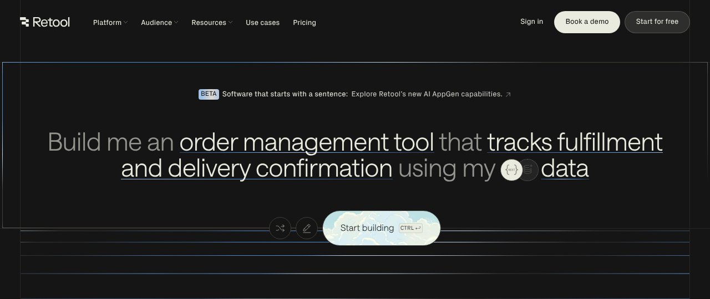The height and width of the screenshot is (299, 710).
Task: Click the underlined 'data' word
Action: [565, 168]
